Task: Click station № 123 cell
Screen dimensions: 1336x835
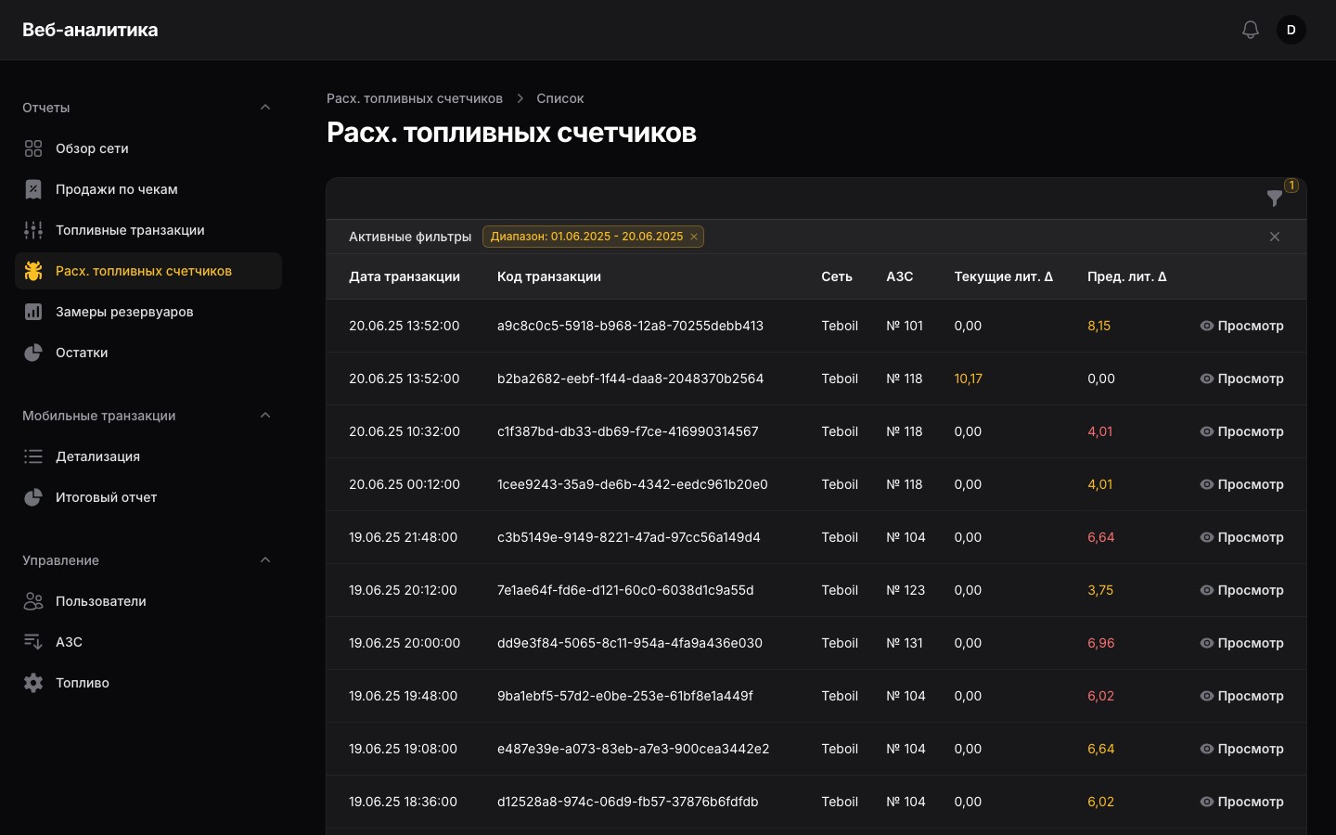Action: [x=906, y=590]
